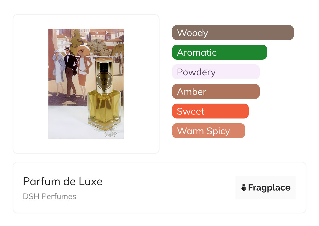This screenshot has width=319, height=226.
Task: Open the perfume bottle product image
Action: pos(86,84)
